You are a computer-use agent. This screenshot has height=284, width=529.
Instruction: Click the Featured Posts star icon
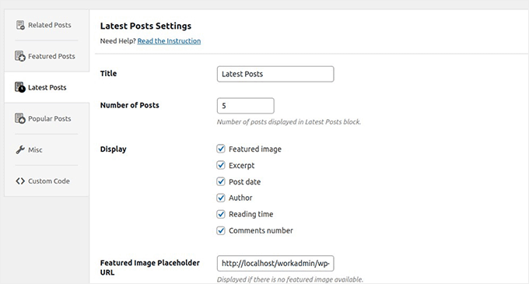tap(20, 56)
